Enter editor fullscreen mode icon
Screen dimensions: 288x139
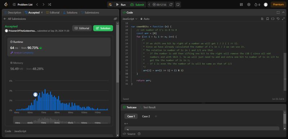[283, 19]
